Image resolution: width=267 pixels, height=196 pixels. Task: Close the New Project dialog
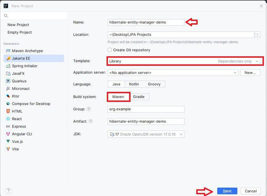click(x=261, y=6)
